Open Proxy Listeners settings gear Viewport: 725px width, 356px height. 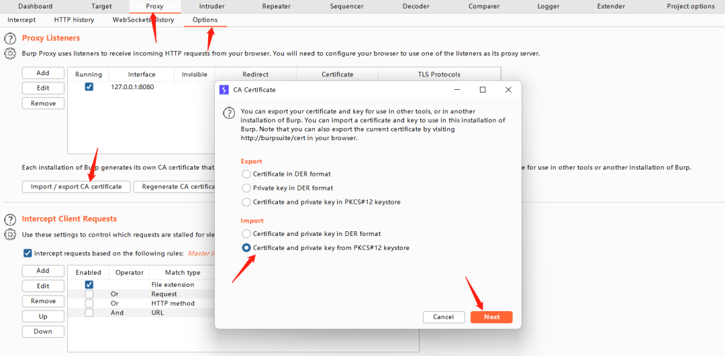tap(9, 54)
